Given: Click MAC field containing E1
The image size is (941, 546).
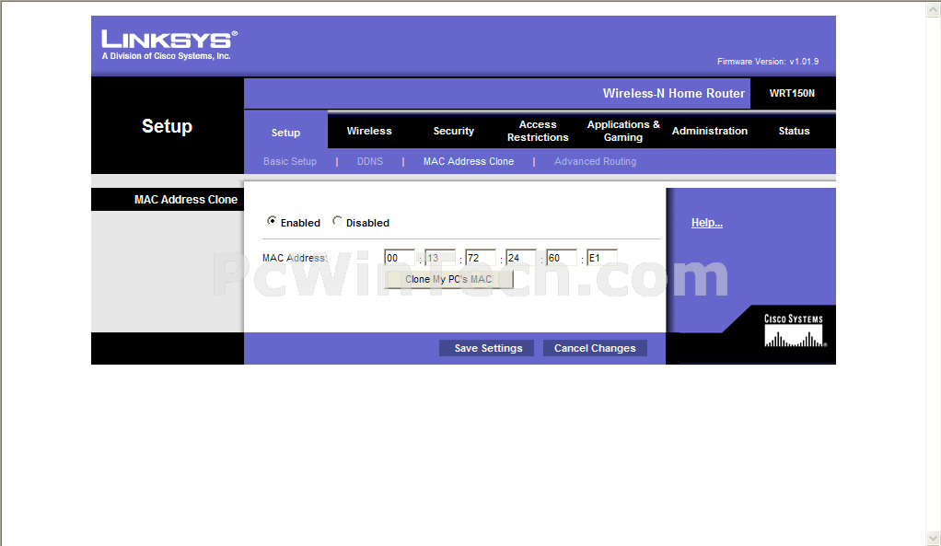Looking at the screenshot, I should tap(602, 258).
